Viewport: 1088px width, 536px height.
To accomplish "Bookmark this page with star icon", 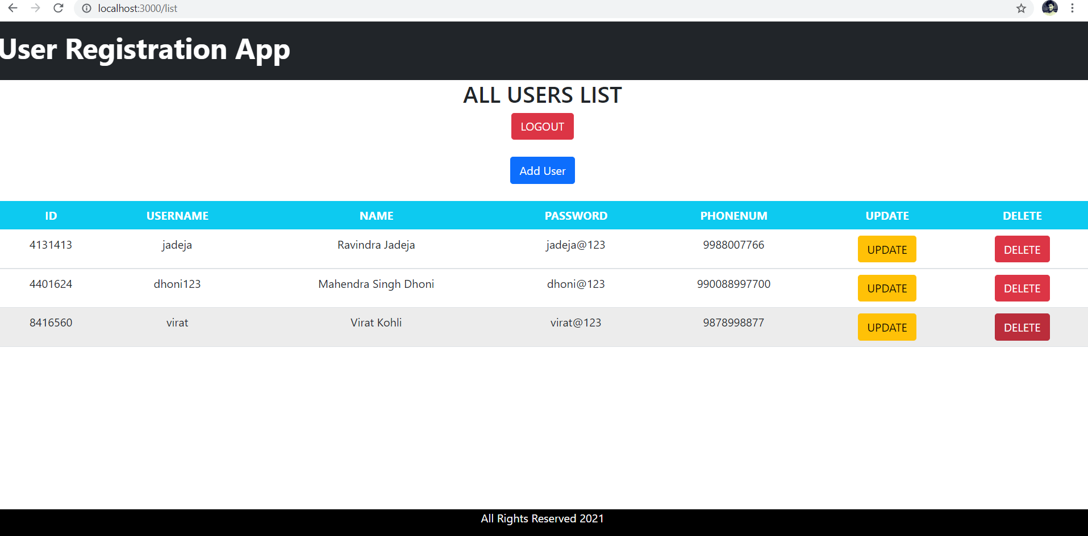I will tap(1021, 9).
